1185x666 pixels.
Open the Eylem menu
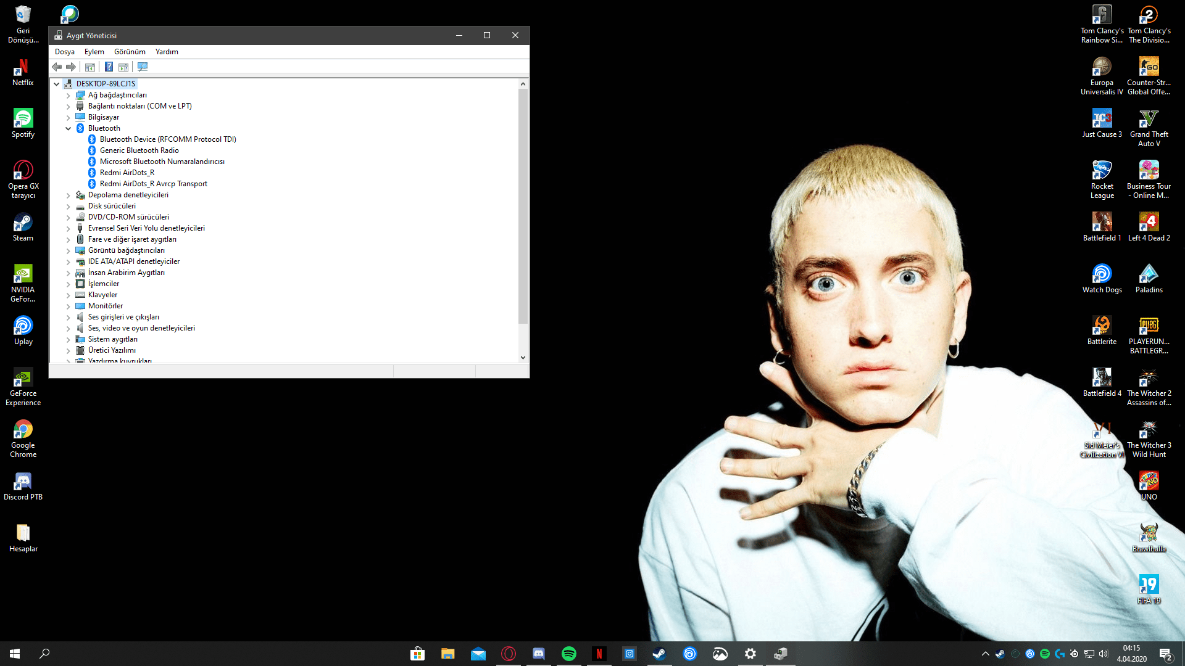tap(94, 52)
